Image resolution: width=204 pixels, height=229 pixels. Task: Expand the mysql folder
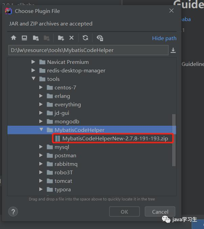pyautogui.click(x=41, y=147)
